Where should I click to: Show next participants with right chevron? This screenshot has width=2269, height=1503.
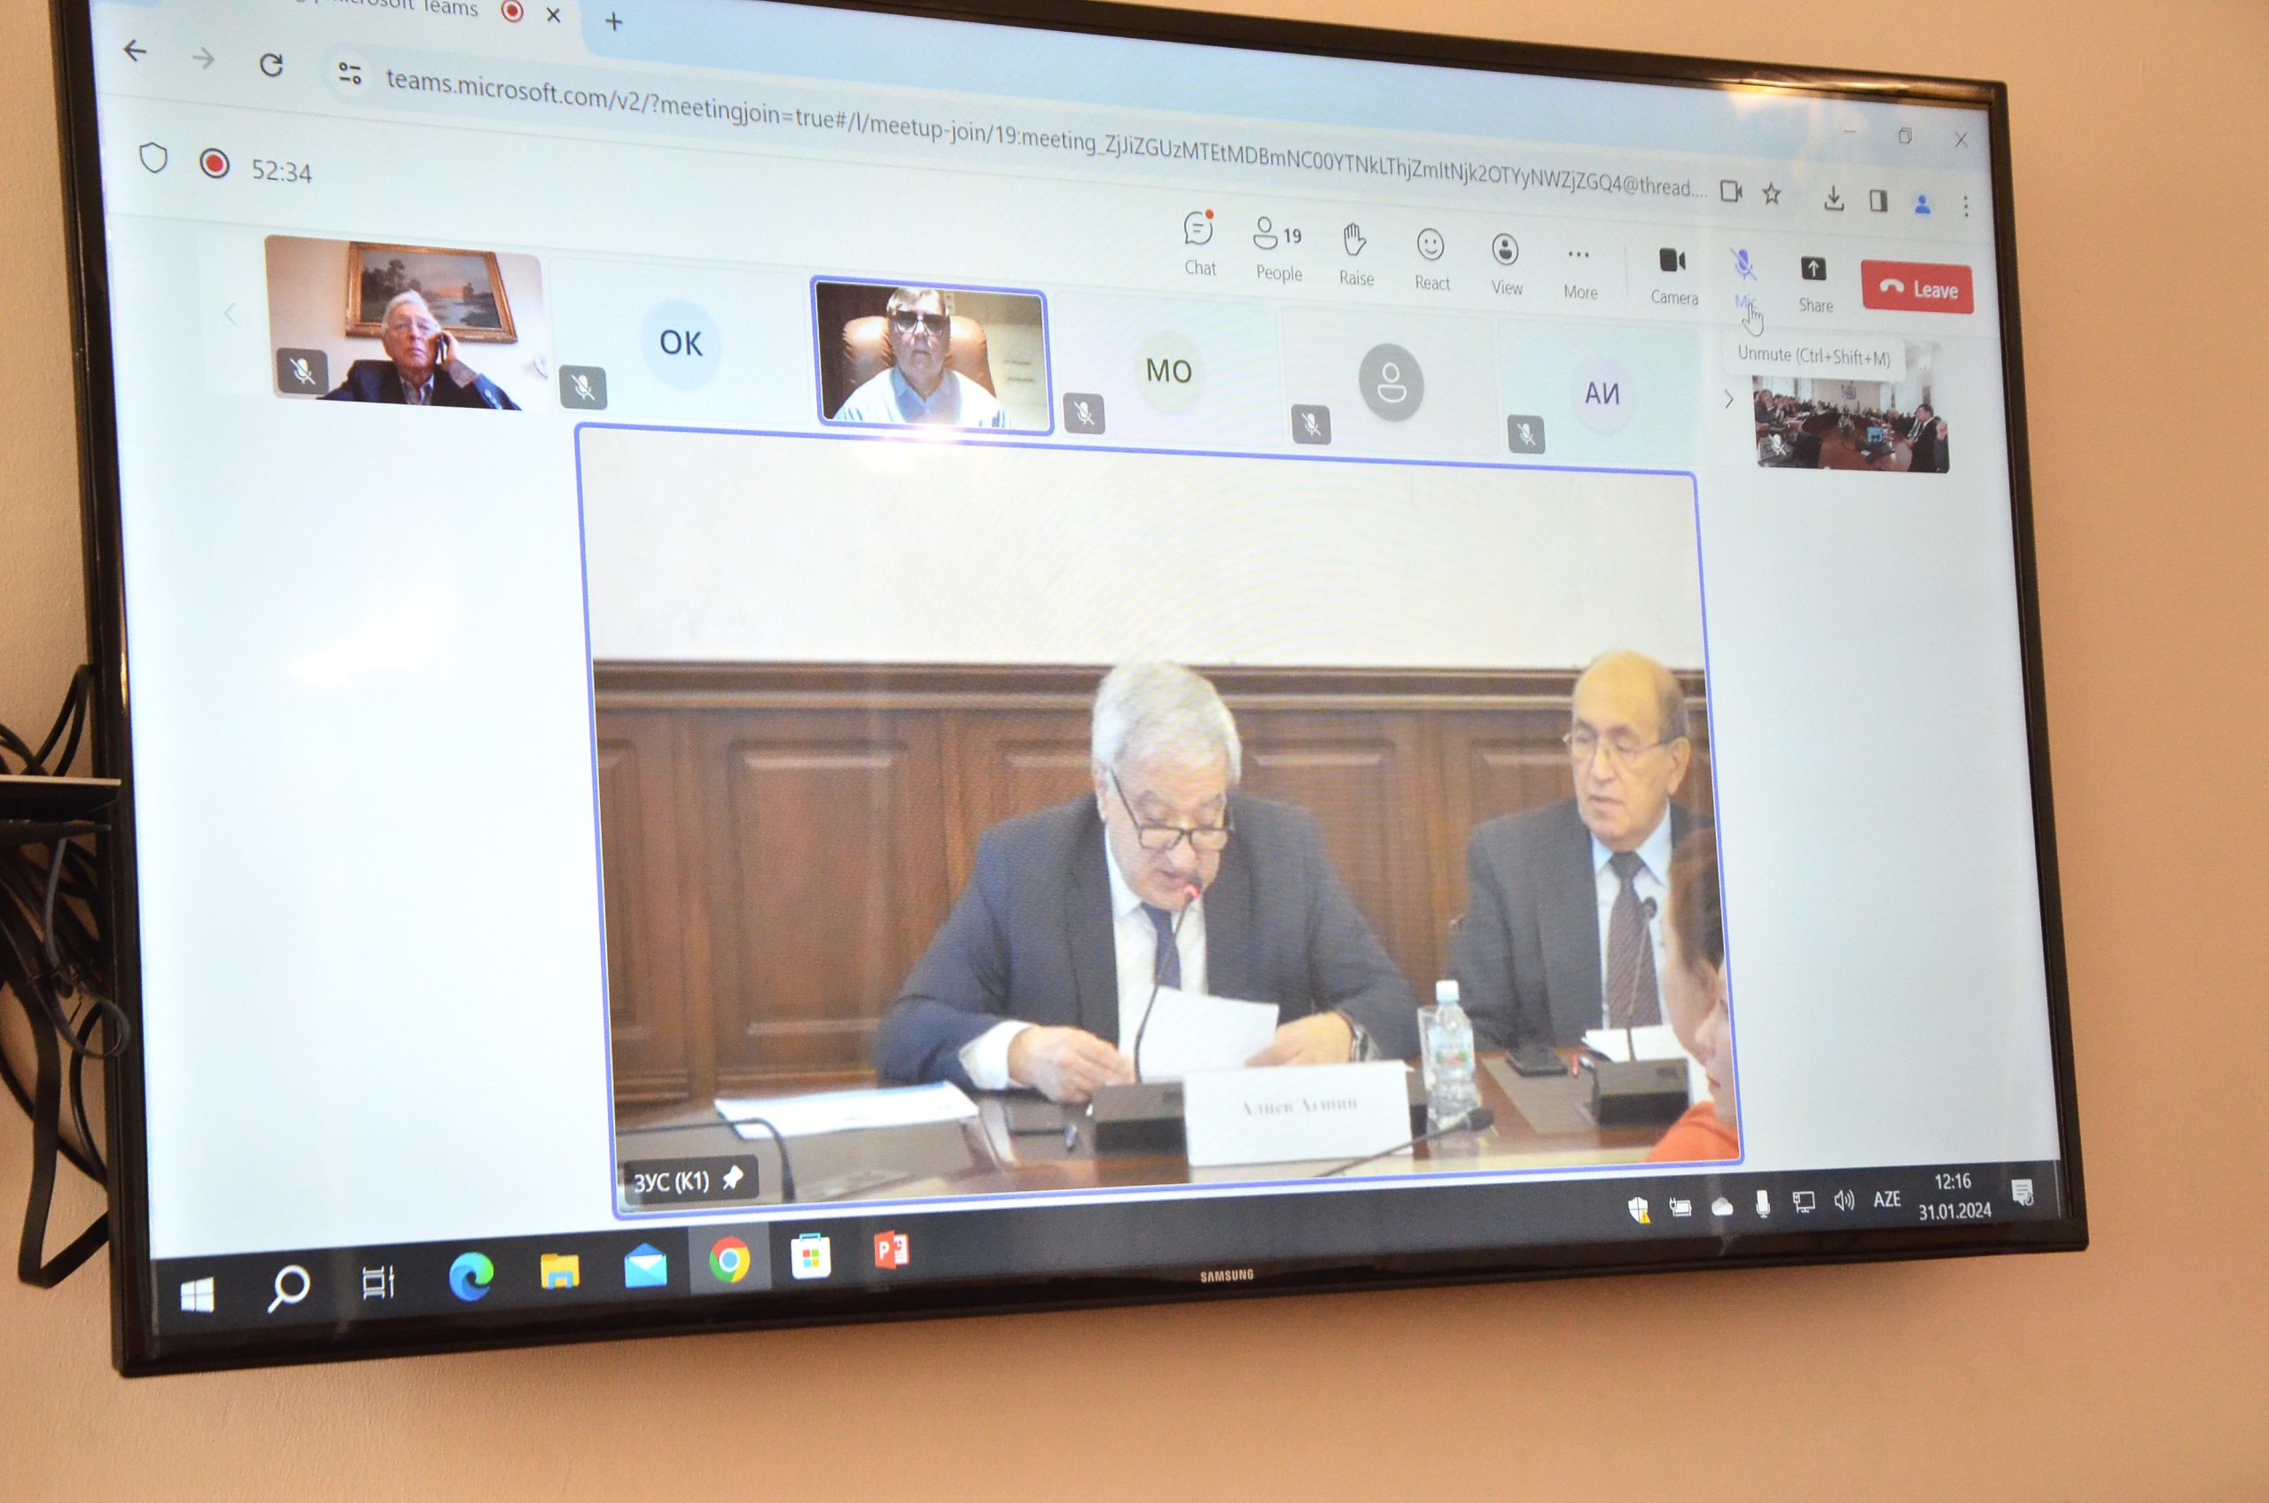click(x=1728, y=400)
